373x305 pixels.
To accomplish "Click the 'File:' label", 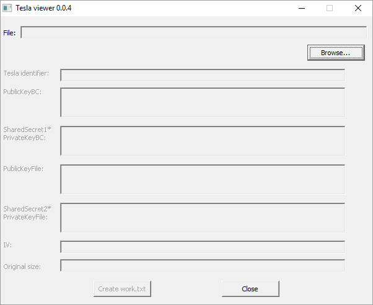I will click(9, 33).
